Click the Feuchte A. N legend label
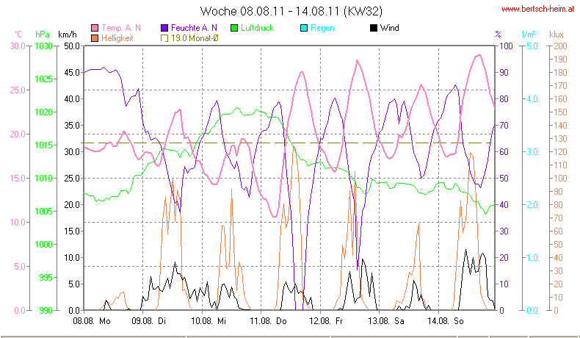The height and width of the screenshot is (338, 580). click(x=194, y=28)
